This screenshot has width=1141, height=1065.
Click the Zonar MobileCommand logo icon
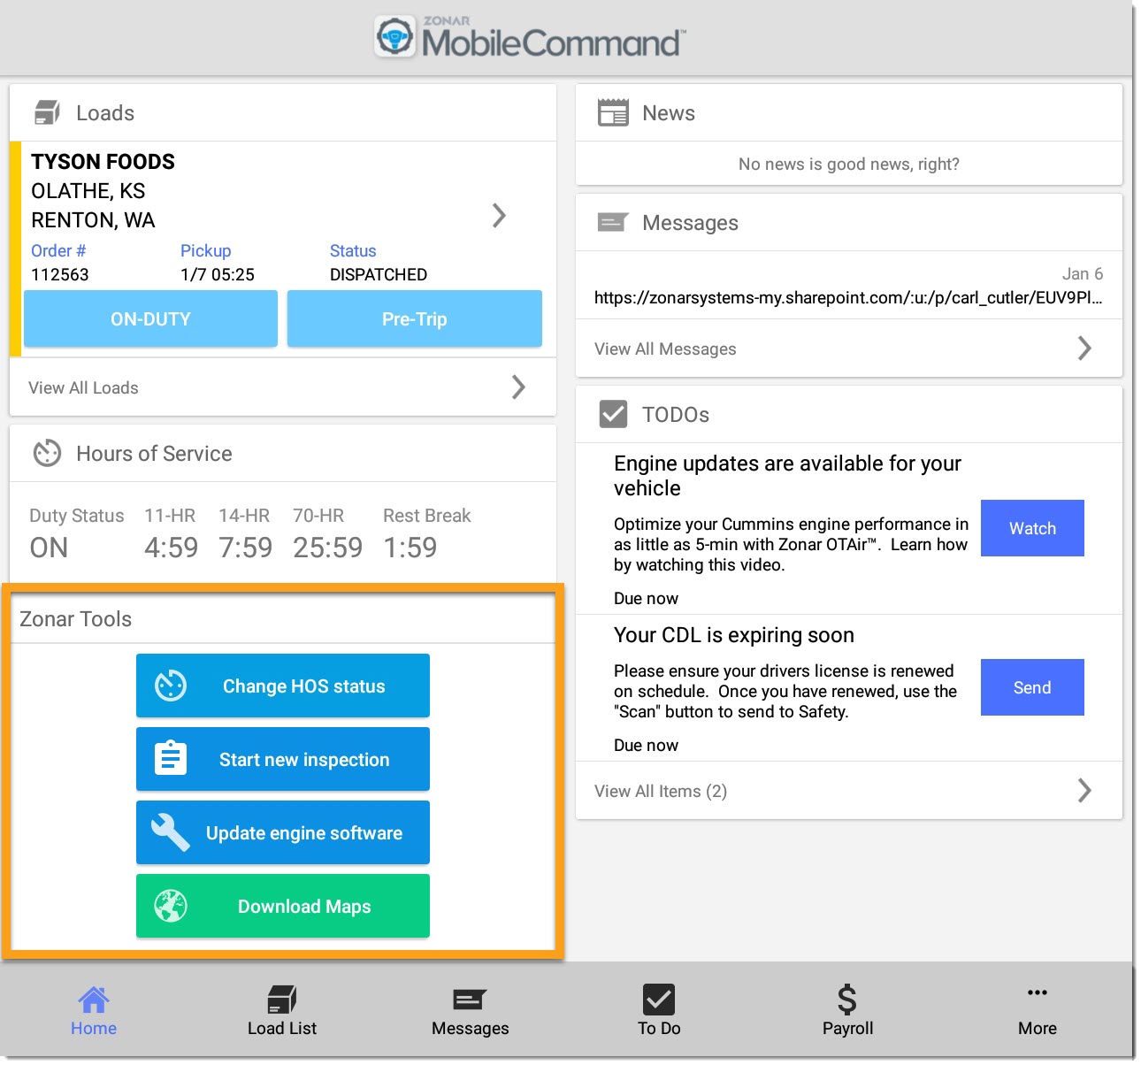(x=394, y=37)
